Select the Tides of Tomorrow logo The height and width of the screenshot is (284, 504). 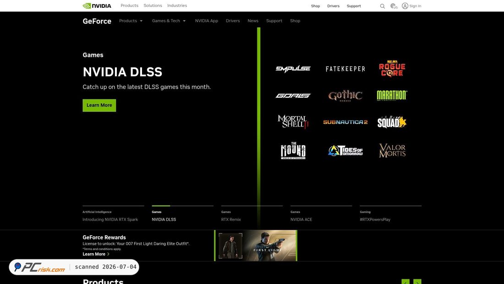pos(345,150)
